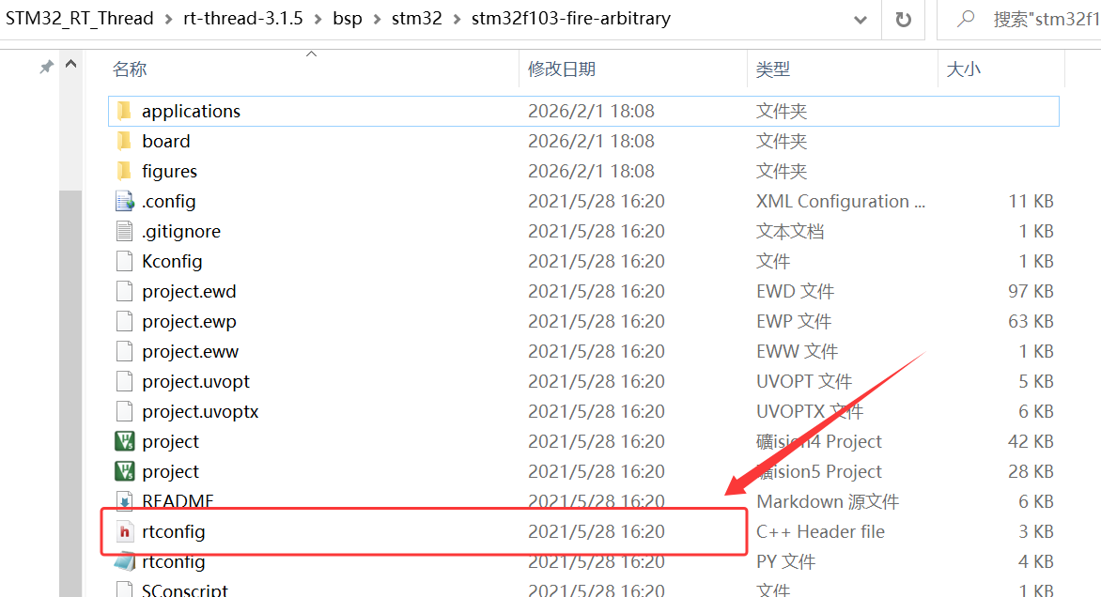Open the figures folder icon
The image size is (1101, 597).
(124, 171)
